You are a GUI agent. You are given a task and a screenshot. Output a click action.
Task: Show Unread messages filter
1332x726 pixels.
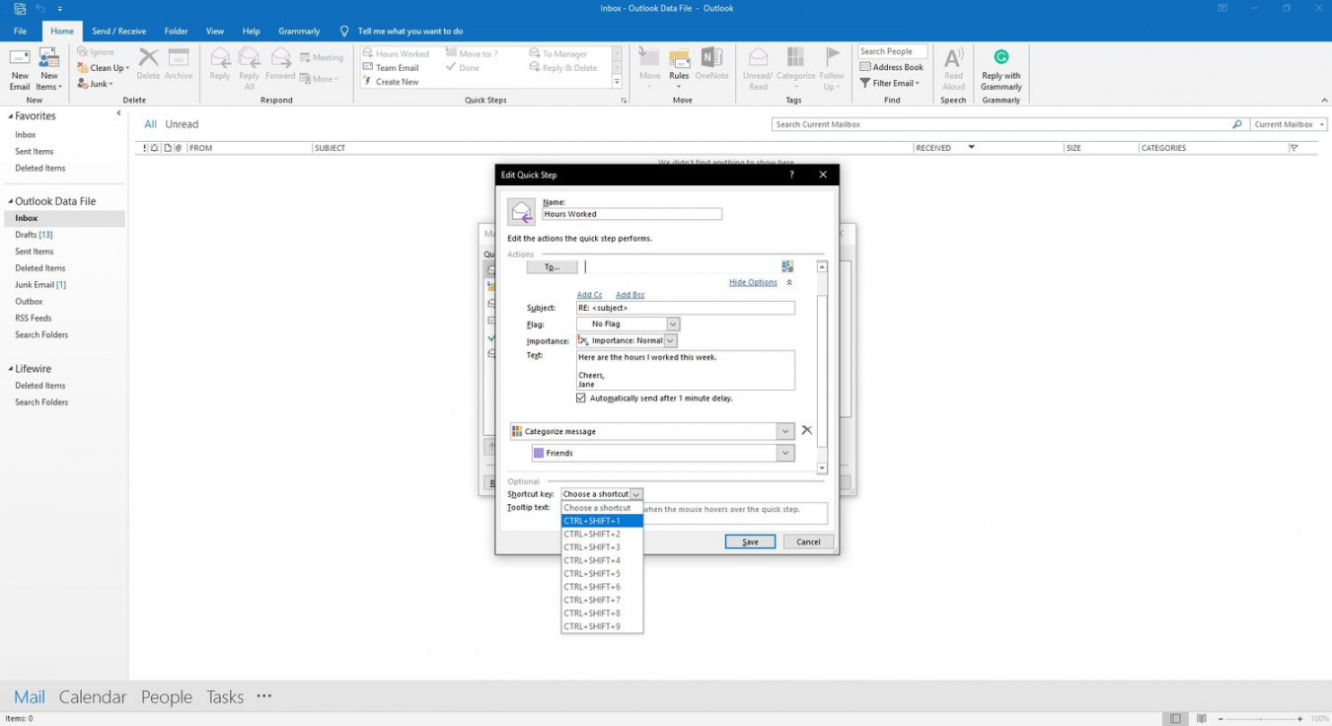tap(182, 124)
